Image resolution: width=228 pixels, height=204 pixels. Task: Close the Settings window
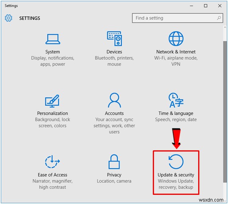pos(220,6)
